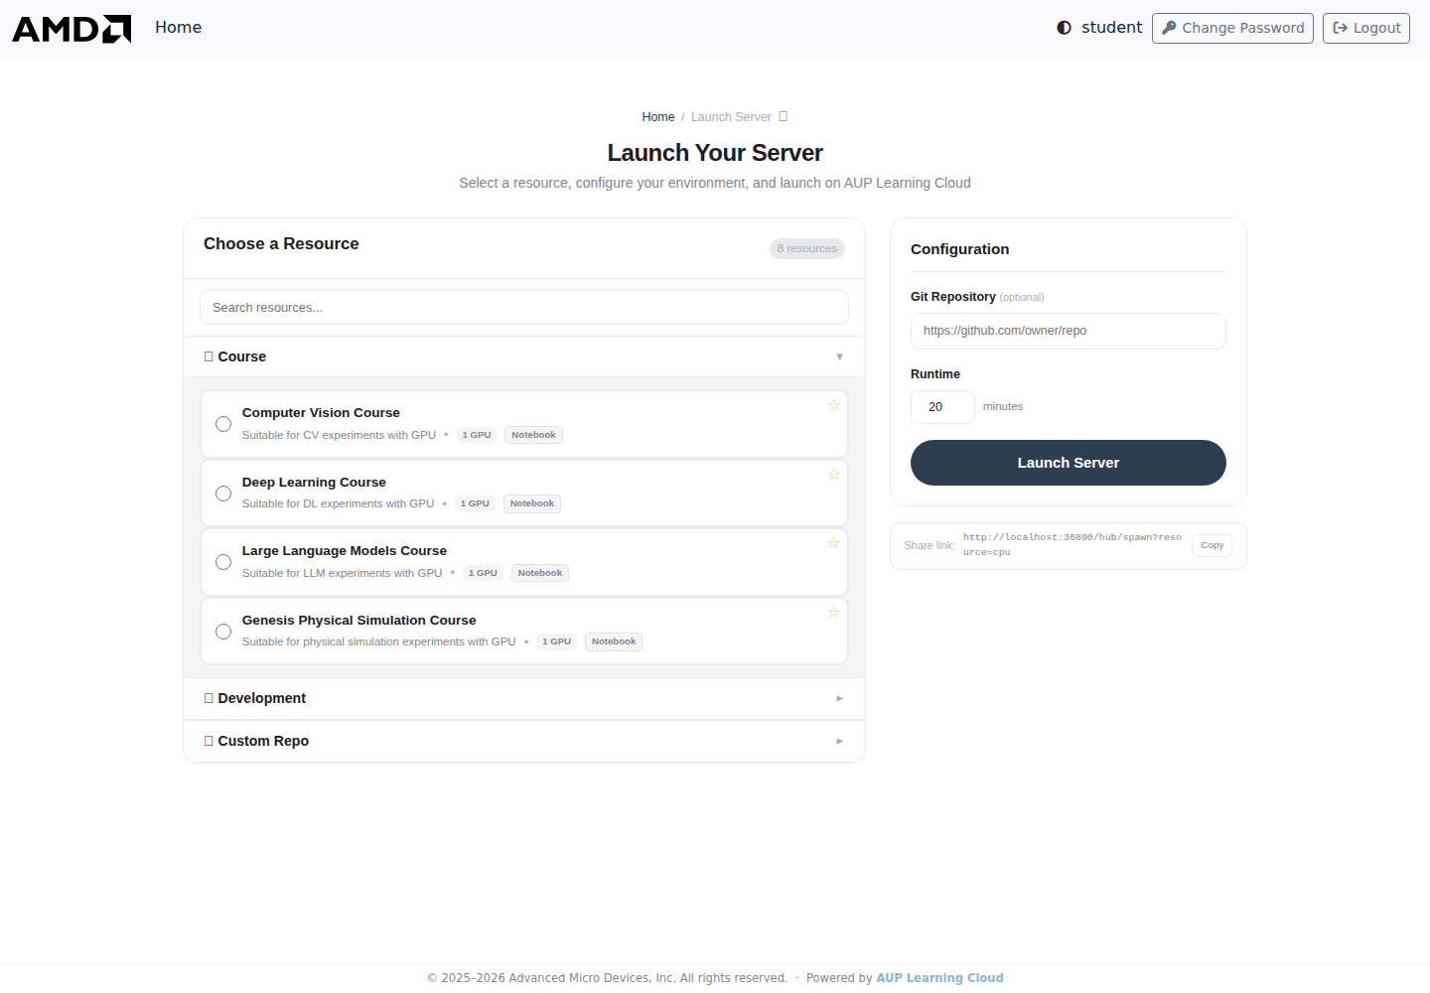Collapse the Course section arrow
Viewport: 1430px width, 993px height.
(839, 356)
